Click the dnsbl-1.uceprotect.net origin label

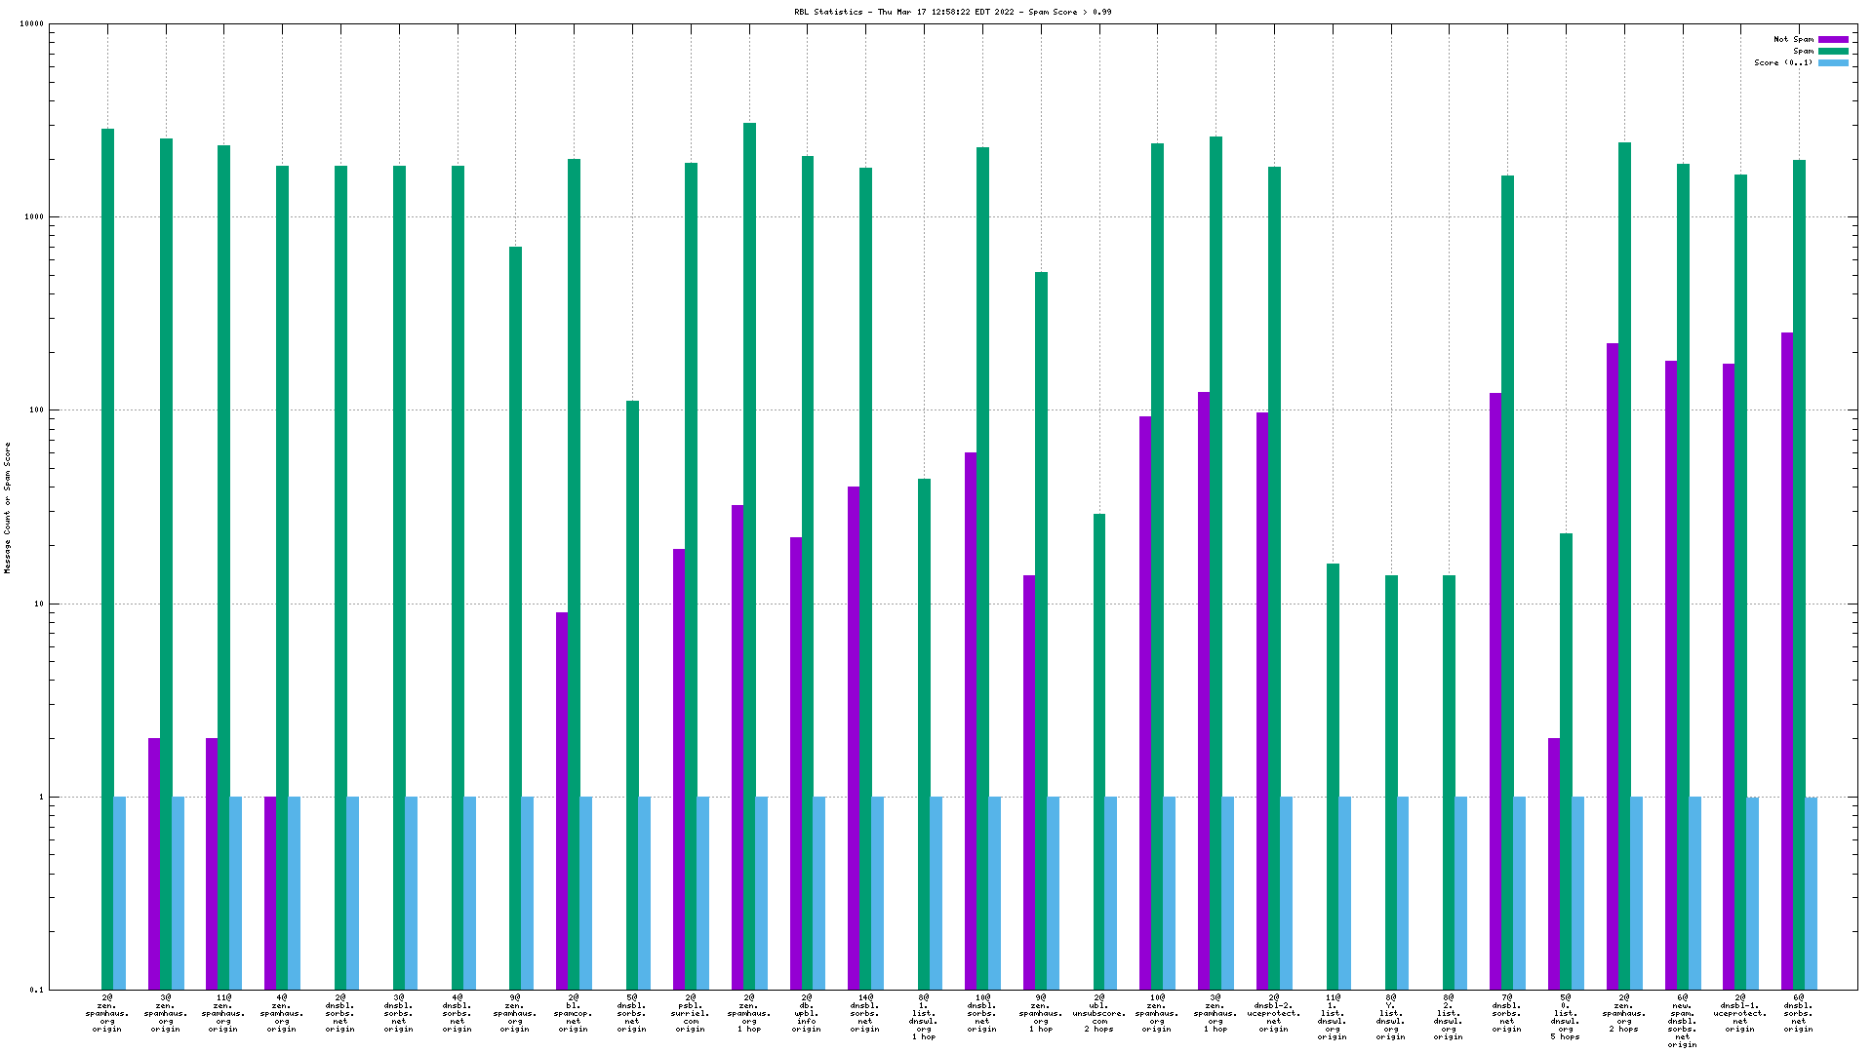pos(1740,1013)
